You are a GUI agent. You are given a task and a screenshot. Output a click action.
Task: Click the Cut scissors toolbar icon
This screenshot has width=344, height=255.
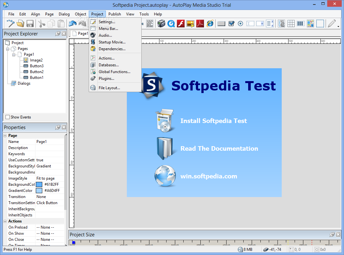(x=41, y=24)
